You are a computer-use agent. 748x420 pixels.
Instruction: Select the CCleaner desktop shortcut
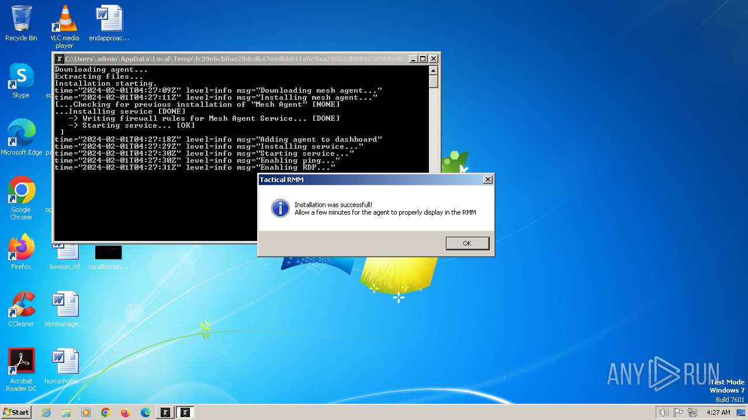pyautogui.click(x=21, y=309)
